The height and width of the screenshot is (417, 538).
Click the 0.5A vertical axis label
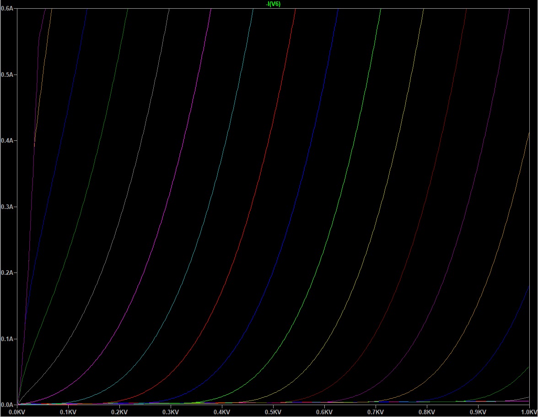[x=7, y=75]
